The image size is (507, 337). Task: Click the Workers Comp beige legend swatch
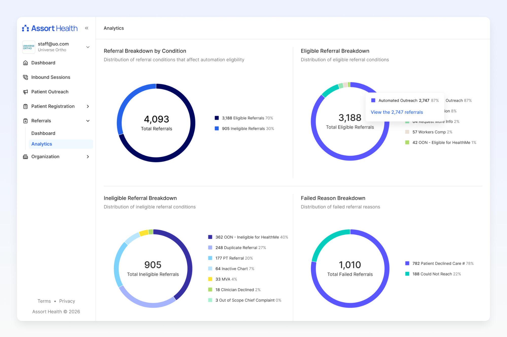(x=407, y=132)
